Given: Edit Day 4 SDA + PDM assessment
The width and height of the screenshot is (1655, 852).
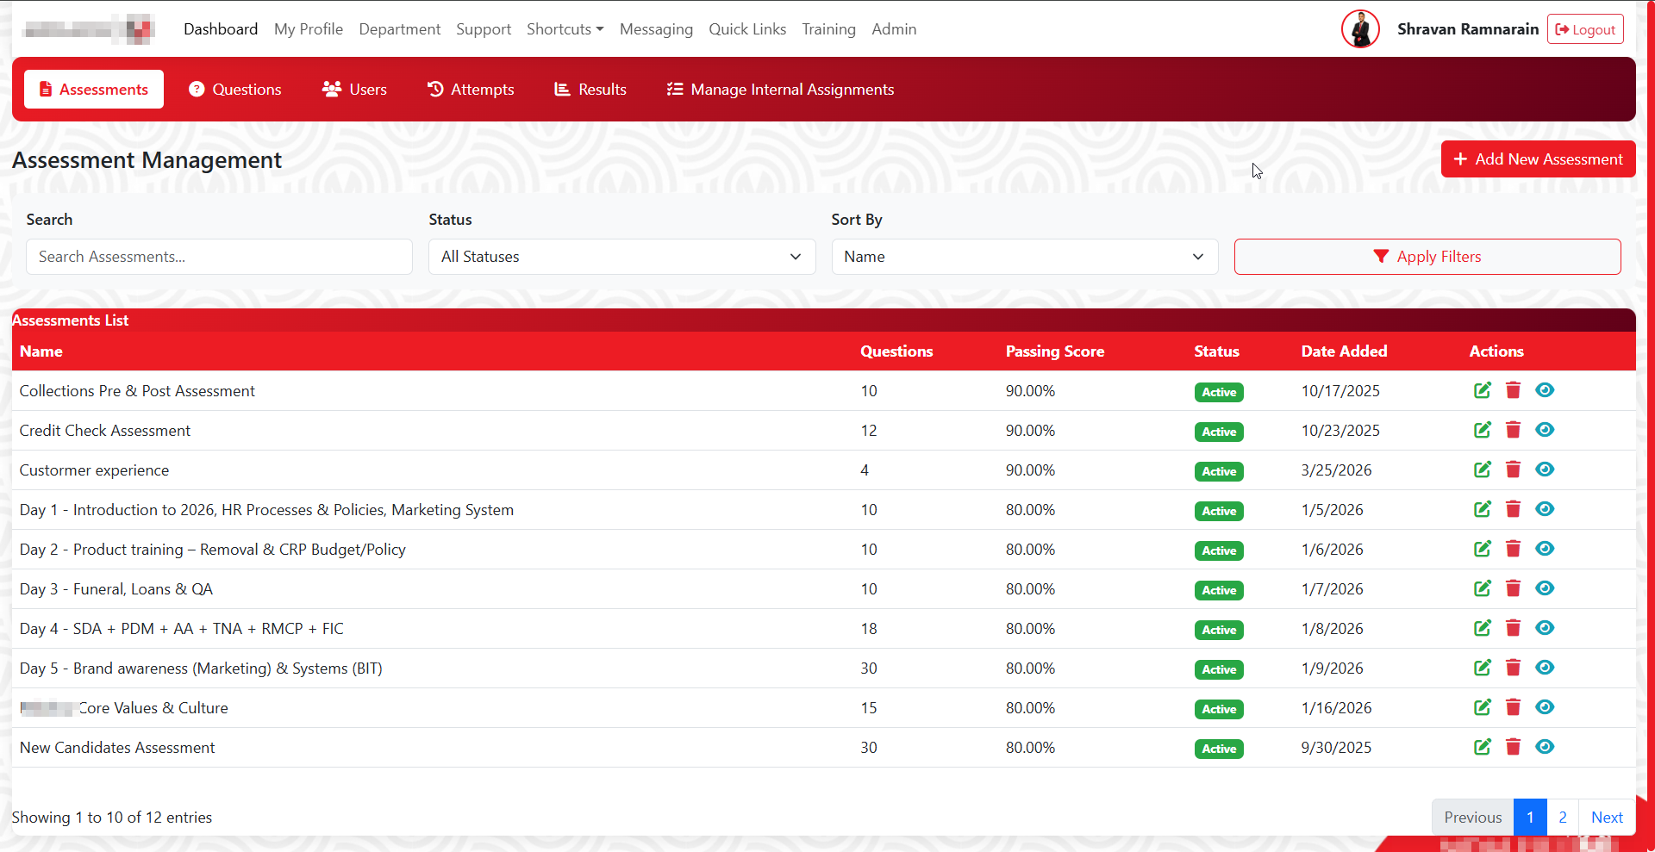Looking at the screenshot, I should 1482,628.
